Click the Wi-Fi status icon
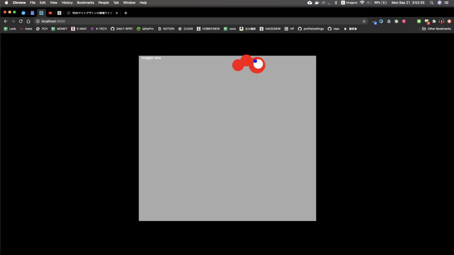The height and width of the screenshot is (255, 454). click(362, 3)
